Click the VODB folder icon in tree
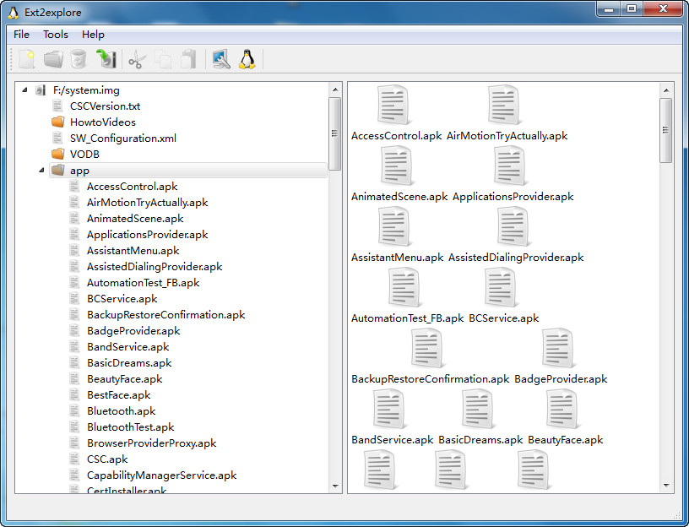 tap(58, 154)
